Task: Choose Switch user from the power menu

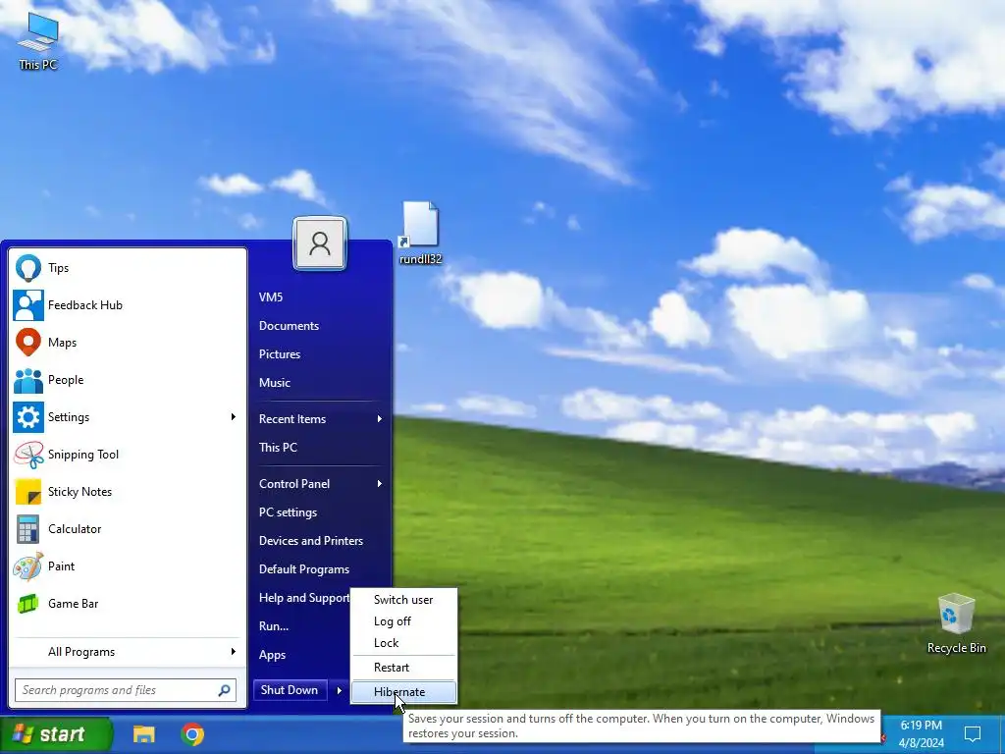Action: pyautogui.click(x=403, y=600)
